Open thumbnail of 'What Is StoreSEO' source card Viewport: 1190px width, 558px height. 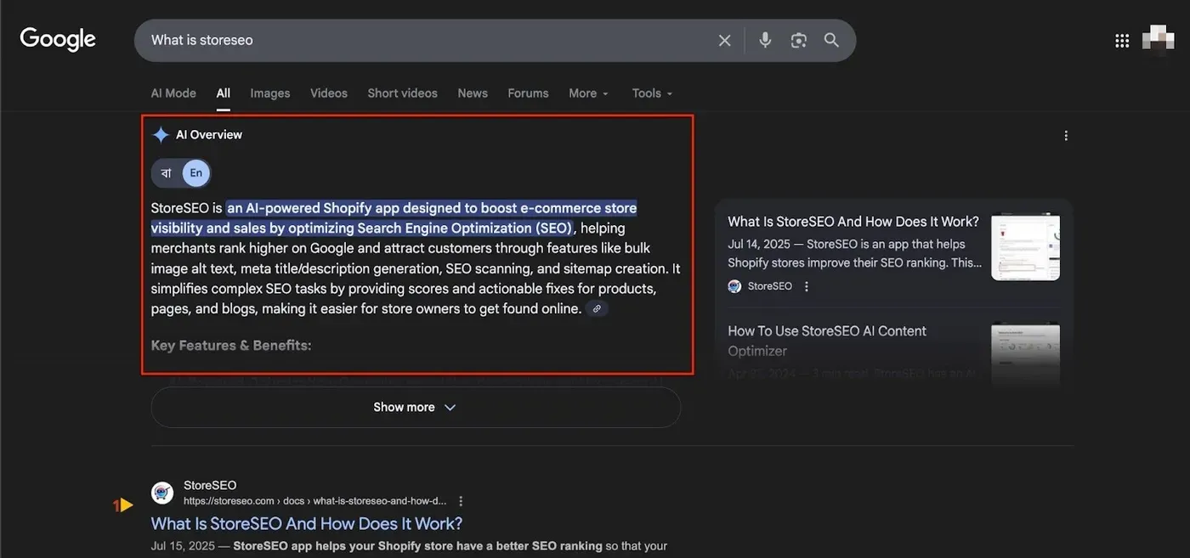point(1025,246)
